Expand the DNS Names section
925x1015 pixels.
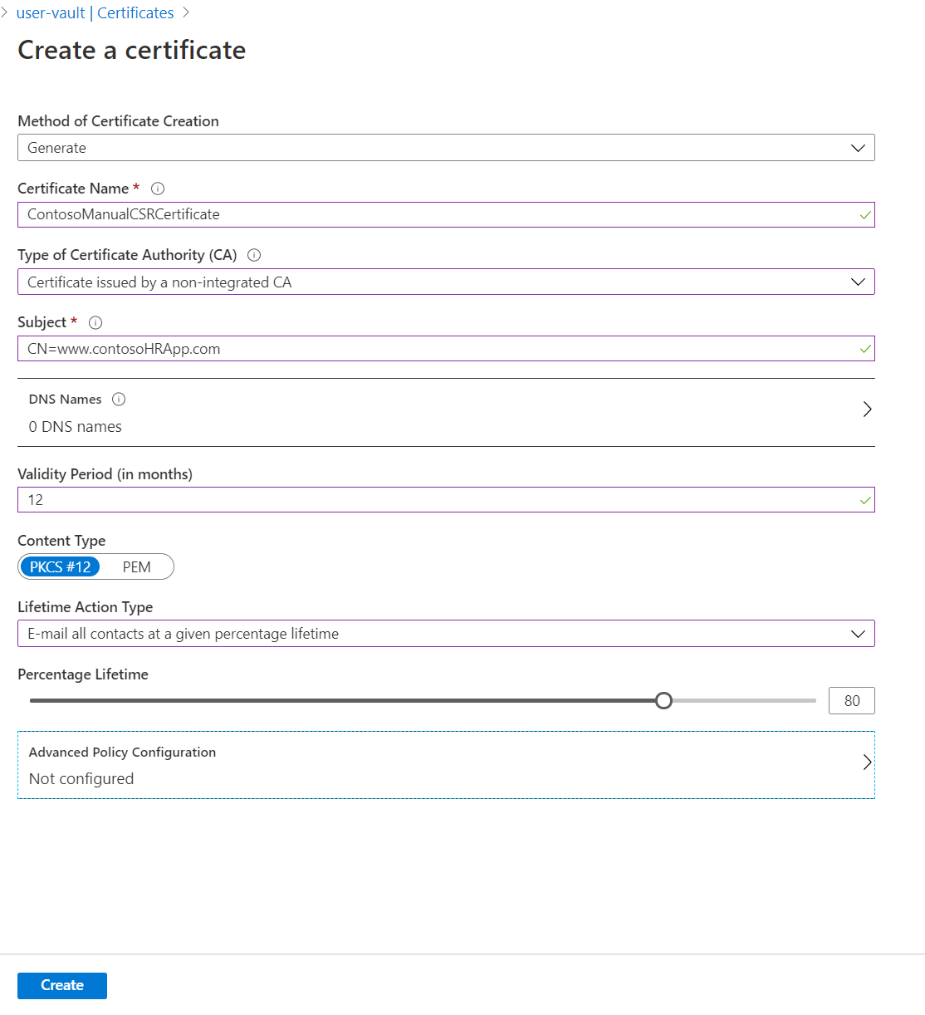point(867,409)
